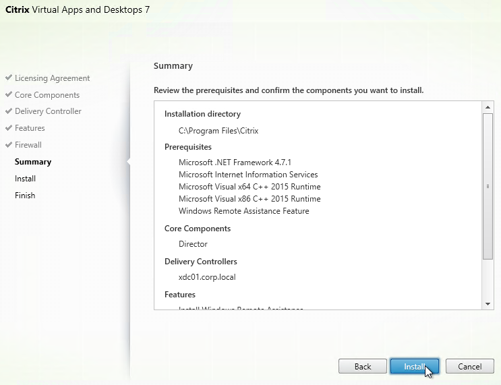Select Microsoft Visual x64 C++ 2015 Runtime
This screenshot has height=385, width=501.
tap(249, 187)
